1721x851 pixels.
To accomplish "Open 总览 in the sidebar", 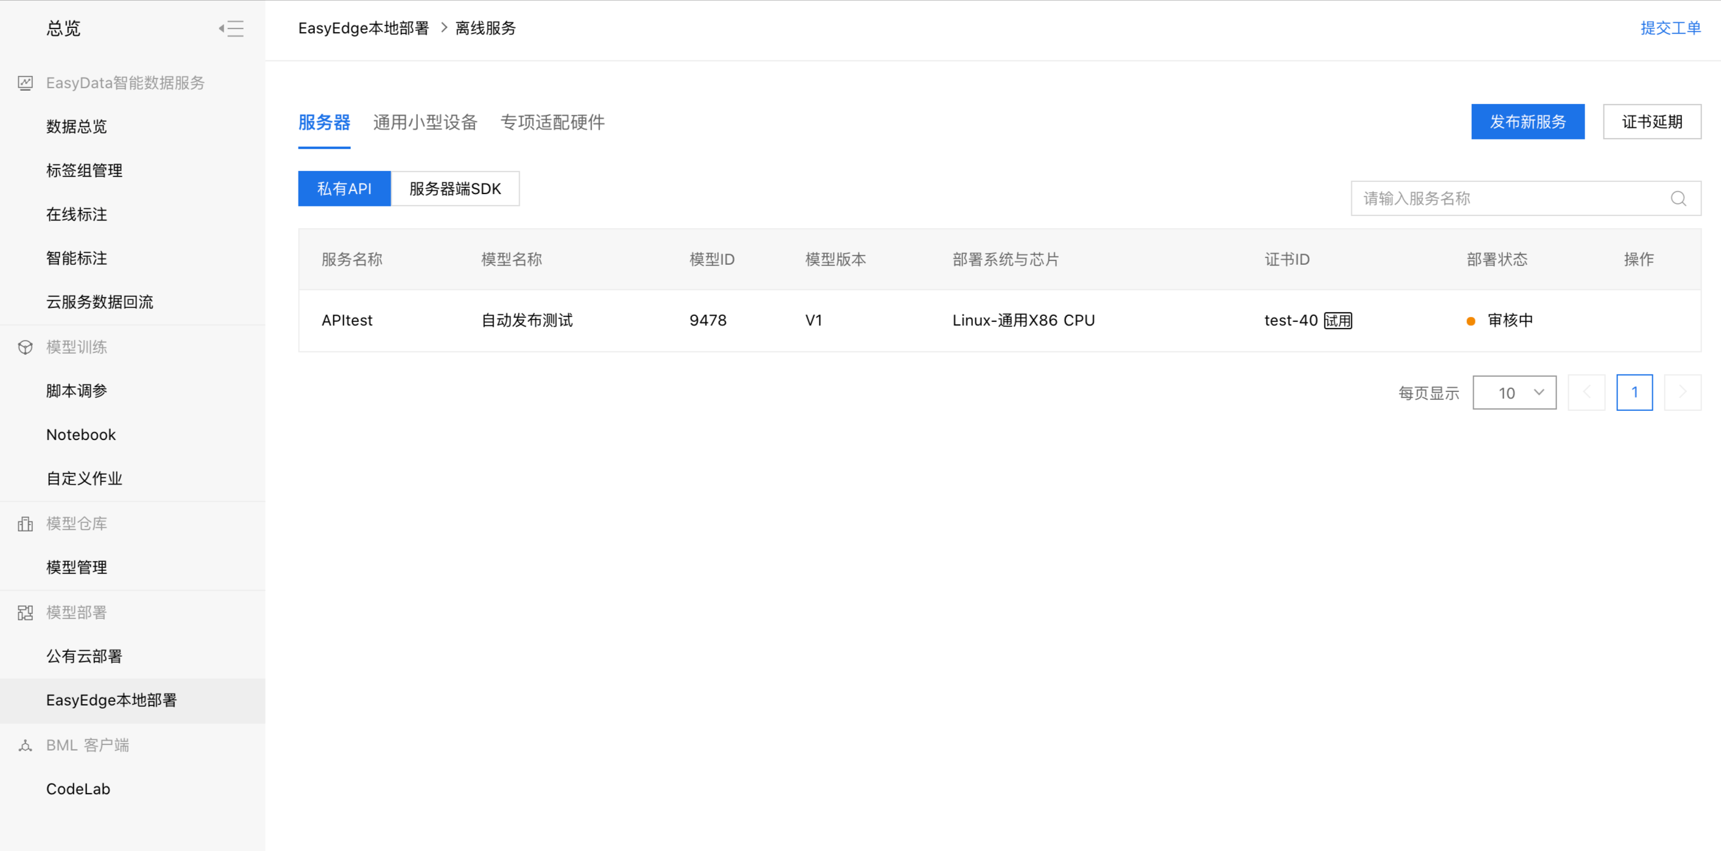I will tap(63, 29).
